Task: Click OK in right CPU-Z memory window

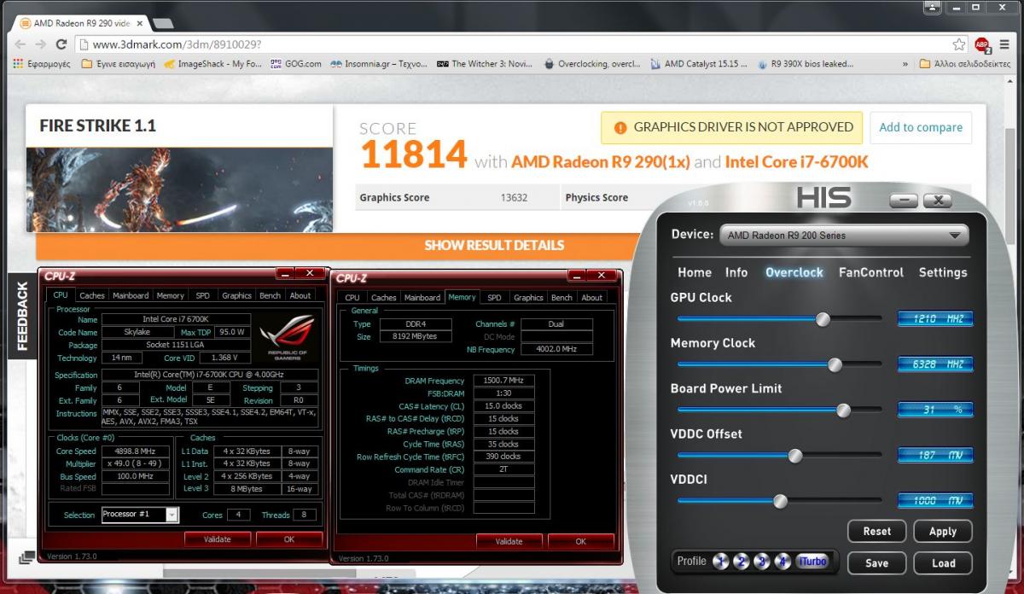Action: pos(580,541)
